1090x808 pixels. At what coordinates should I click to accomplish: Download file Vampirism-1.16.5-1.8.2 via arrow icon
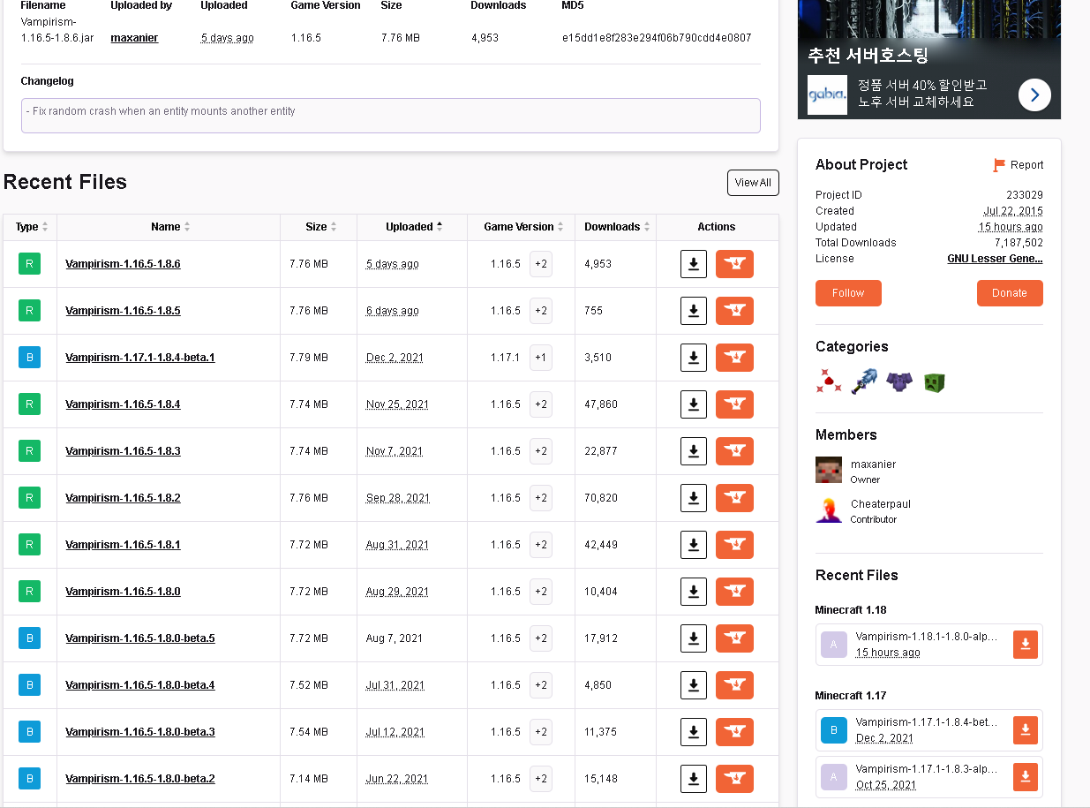click(x=694, y=498)
